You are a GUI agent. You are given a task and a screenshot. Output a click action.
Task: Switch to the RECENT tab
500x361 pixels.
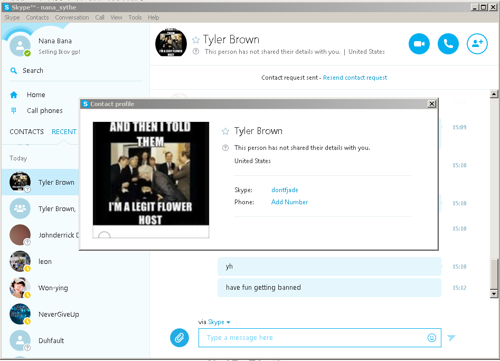pyautogui.click(x=64, y=131)
